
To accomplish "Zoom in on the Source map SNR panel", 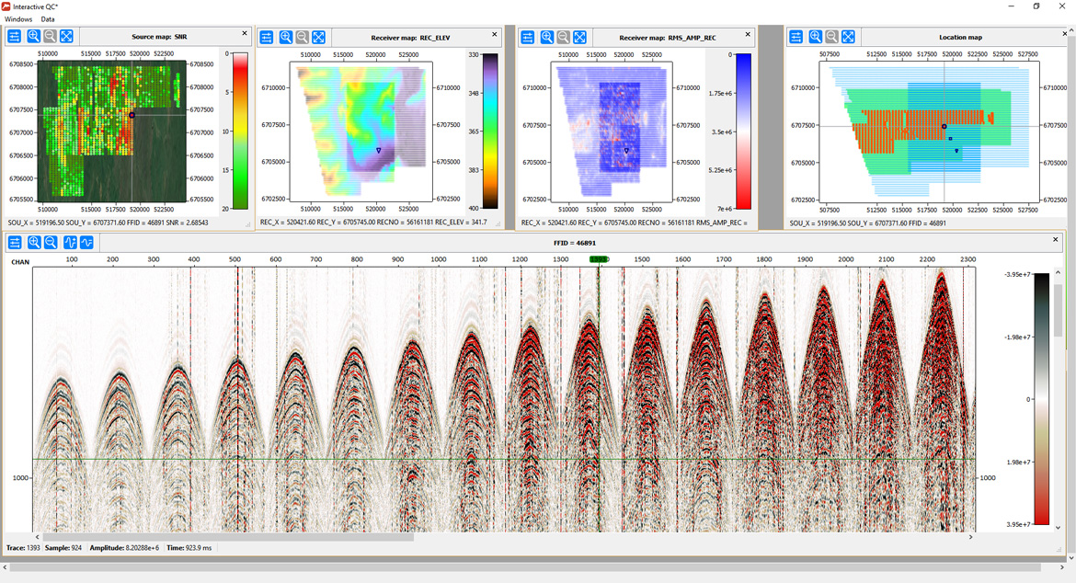I will click(33, 37).
